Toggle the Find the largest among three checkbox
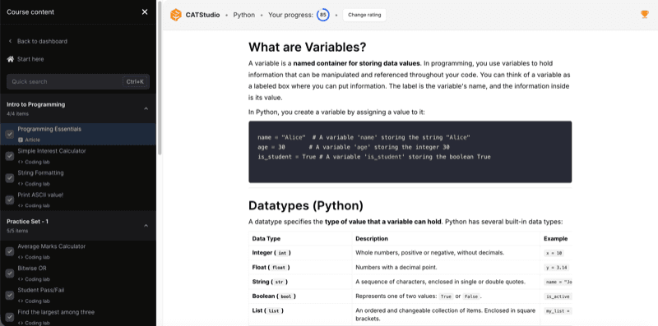658x326 pixels. click(10, 317)
